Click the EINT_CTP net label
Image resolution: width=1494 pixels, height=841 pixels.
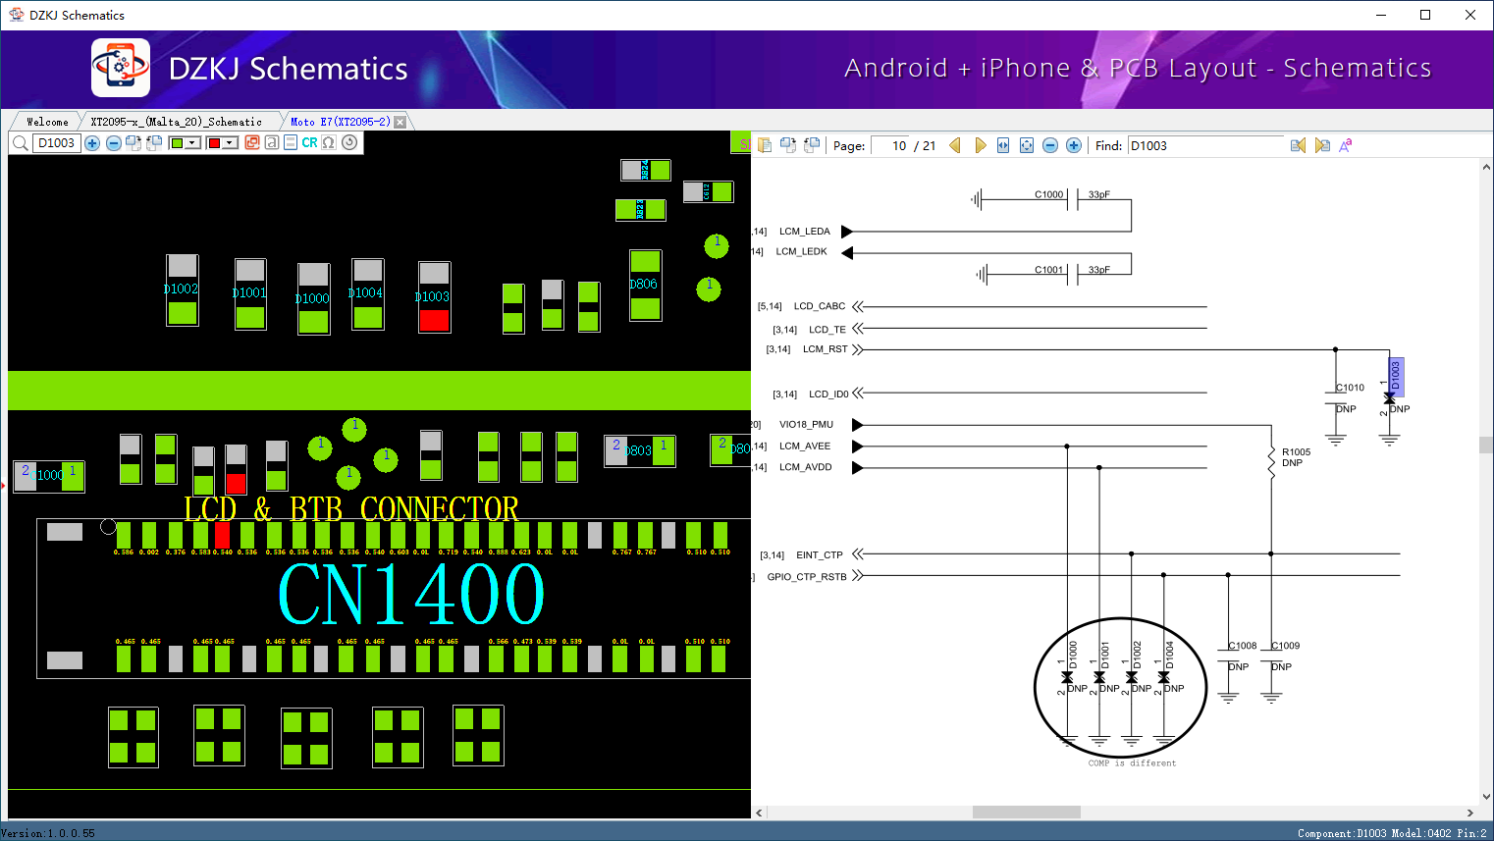820,555
